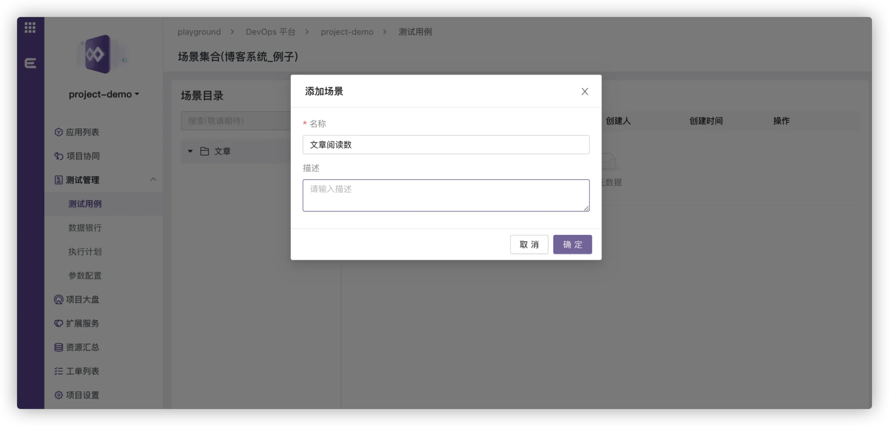Click the 文章 folder icon
Image resolution: width=889 pixels, height=426 pixels.
coord(205,151)
